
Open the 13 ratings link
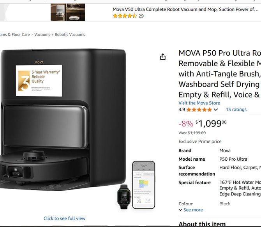(236, 110)
